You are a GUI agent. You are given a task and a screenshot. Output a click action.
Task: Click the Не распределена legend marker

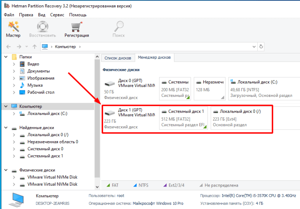point(201,185)
